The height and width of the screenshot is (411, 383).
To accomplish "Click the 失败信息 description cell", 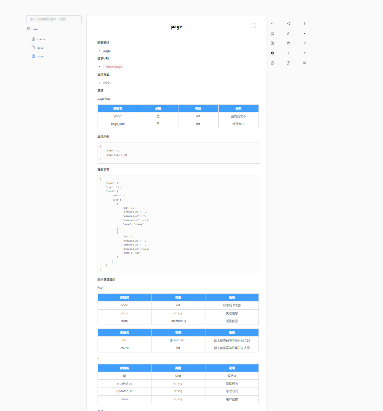I will coord(232,313).
